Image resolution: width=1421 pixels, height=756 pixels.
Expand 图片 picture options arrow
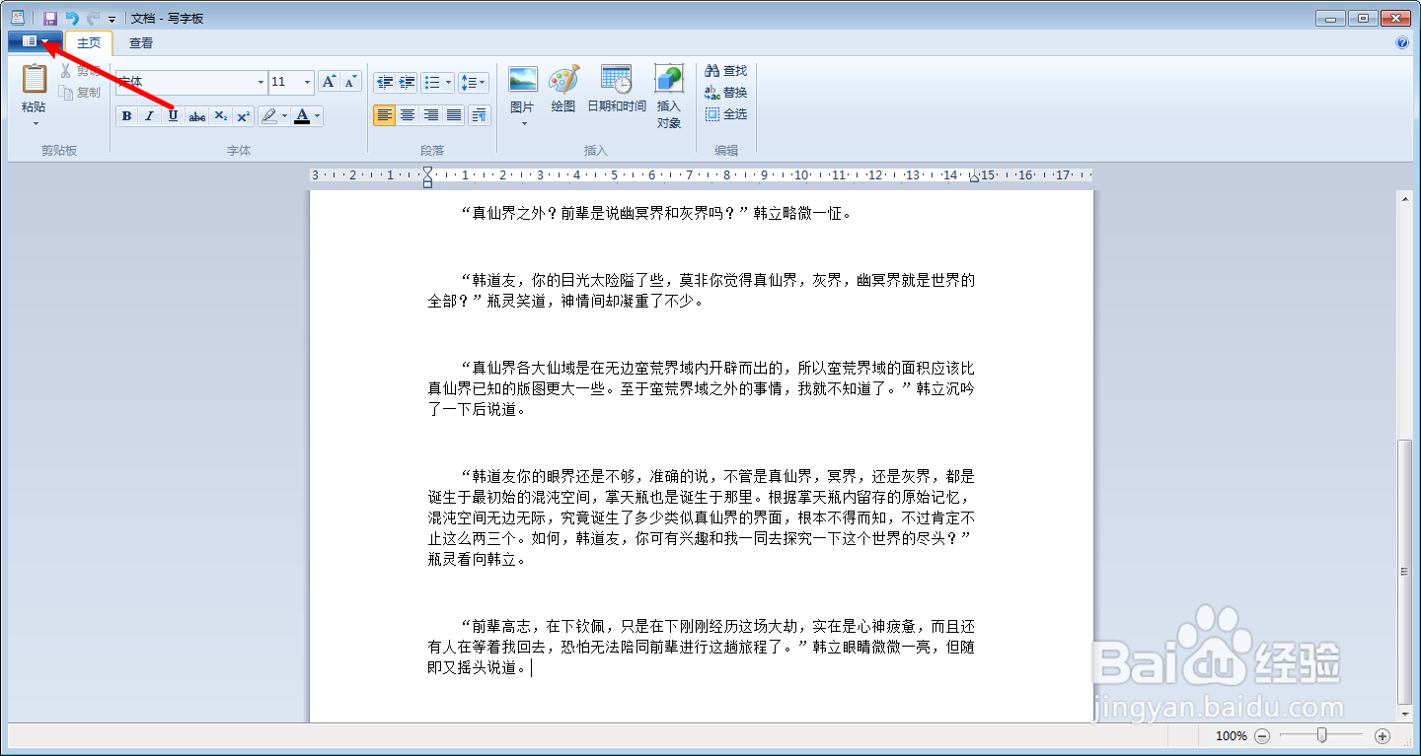523,123
